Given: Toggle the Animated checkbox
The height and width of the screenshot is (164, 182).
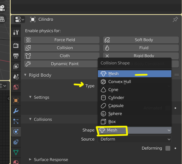Looking at the screenshot, I should [168, 108].
